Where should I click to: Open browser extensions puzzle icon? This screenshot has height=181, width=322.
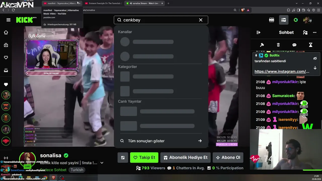pos(288,10)
